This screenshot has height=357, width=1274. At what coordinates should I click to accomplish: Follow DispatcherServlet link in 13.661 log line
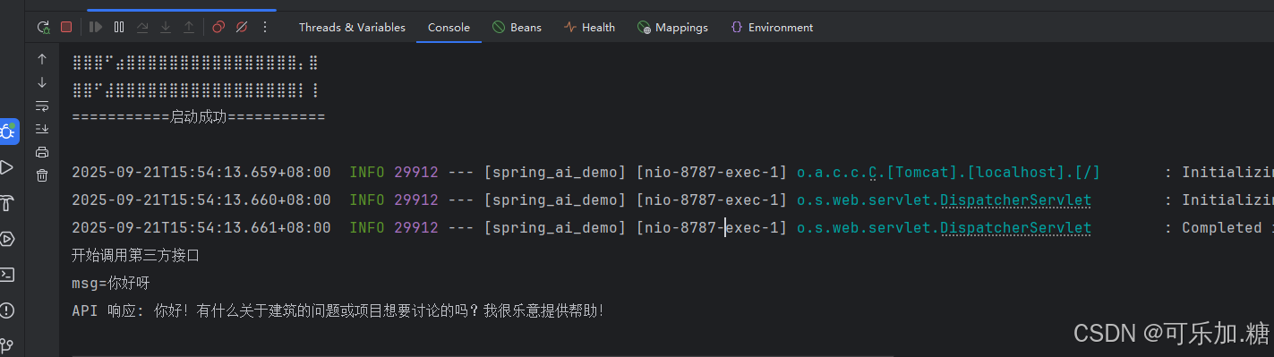(1015, 228)
